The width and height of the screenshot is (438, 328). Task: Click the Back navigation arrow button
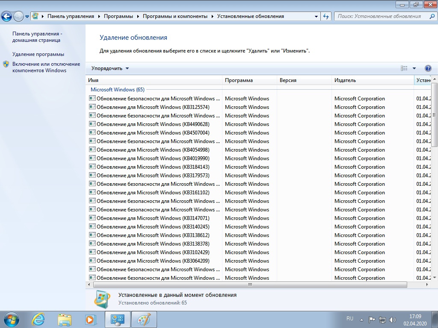point(7,17)
